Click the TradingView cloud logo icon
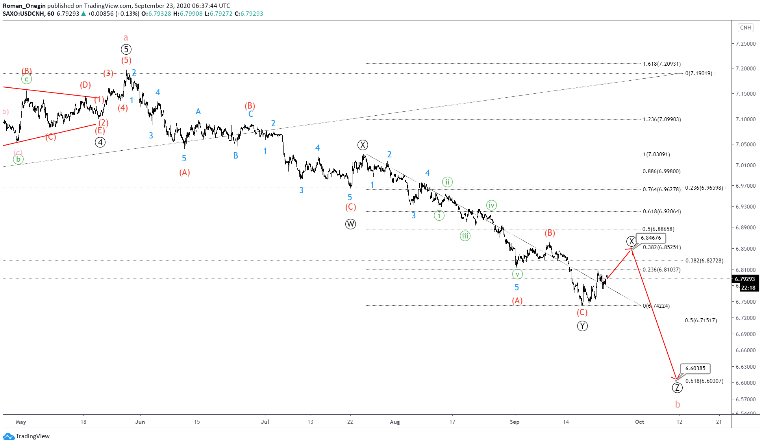763x445 pixels. tap(8, 436)
